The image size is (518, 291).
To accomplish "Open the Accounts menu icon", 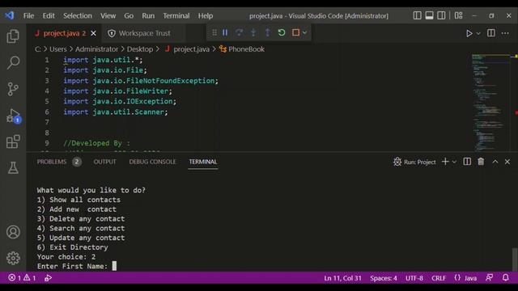I will coord(13,232).
